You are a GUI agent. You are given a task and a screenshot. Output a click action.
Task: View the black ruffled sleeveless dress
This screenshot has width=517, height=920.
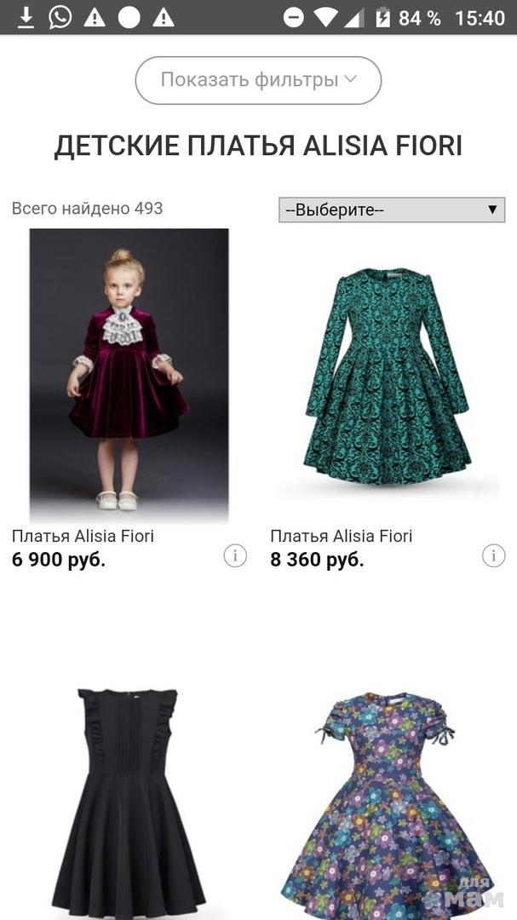(x=128, y=801)
